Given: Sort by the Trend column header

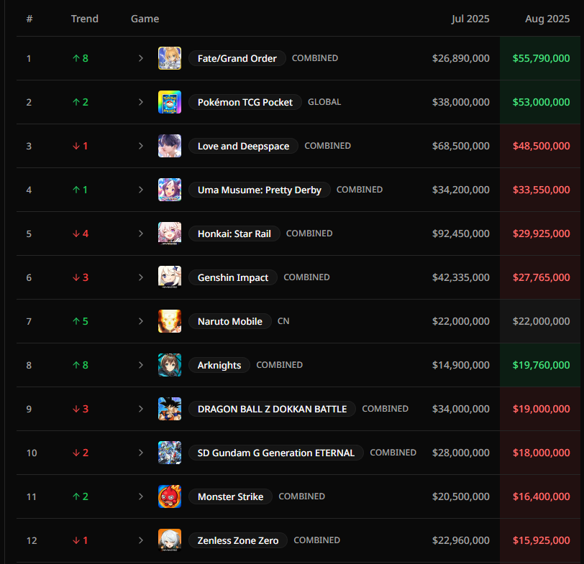Looking at the screenshot, I should pyautogui.click(x=85, y=19).
